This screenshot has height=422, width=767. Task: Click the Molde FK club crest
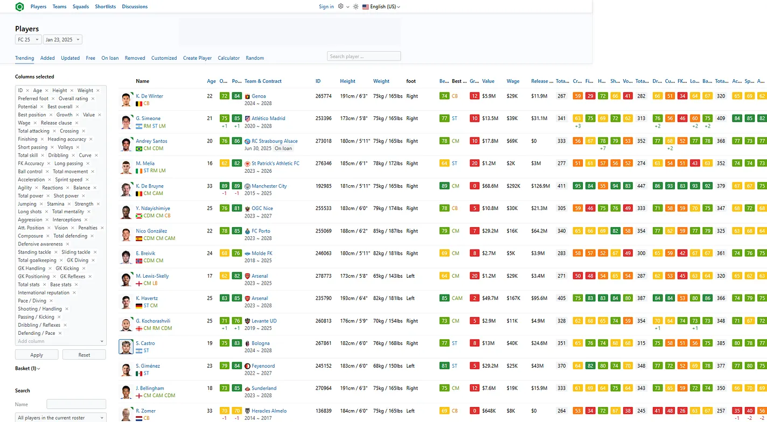tap(248, 254)
